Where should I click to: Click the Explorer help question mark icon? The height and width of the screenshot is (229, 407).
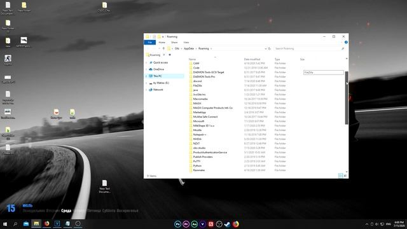(x=346, y=42)
